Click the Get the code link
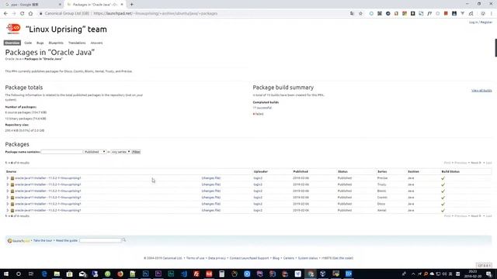 (342, 258)
